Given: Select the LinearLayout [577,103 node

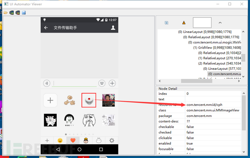Looking at the screenshot, I should pyautogui.click(x=222, y=69).
